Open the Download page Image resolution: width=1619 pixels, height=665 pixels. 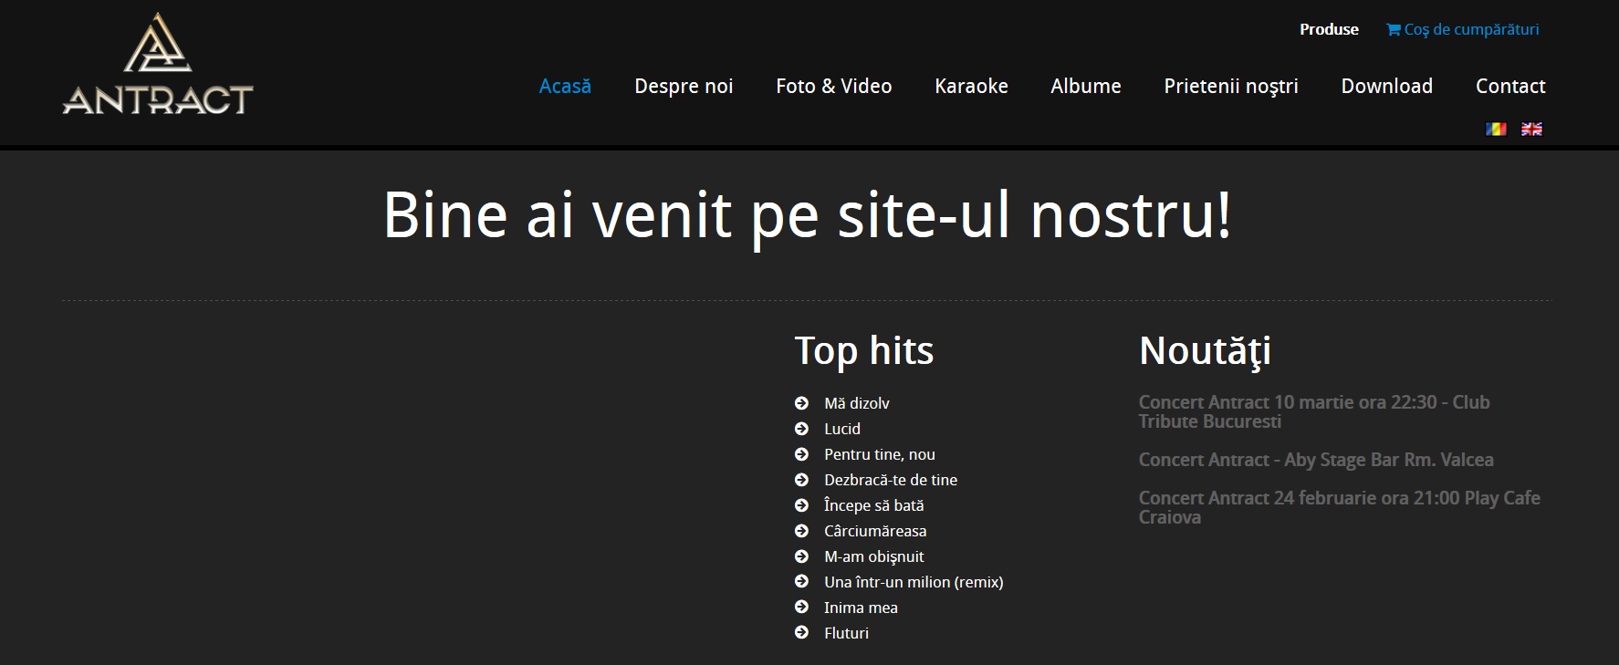1386,87
